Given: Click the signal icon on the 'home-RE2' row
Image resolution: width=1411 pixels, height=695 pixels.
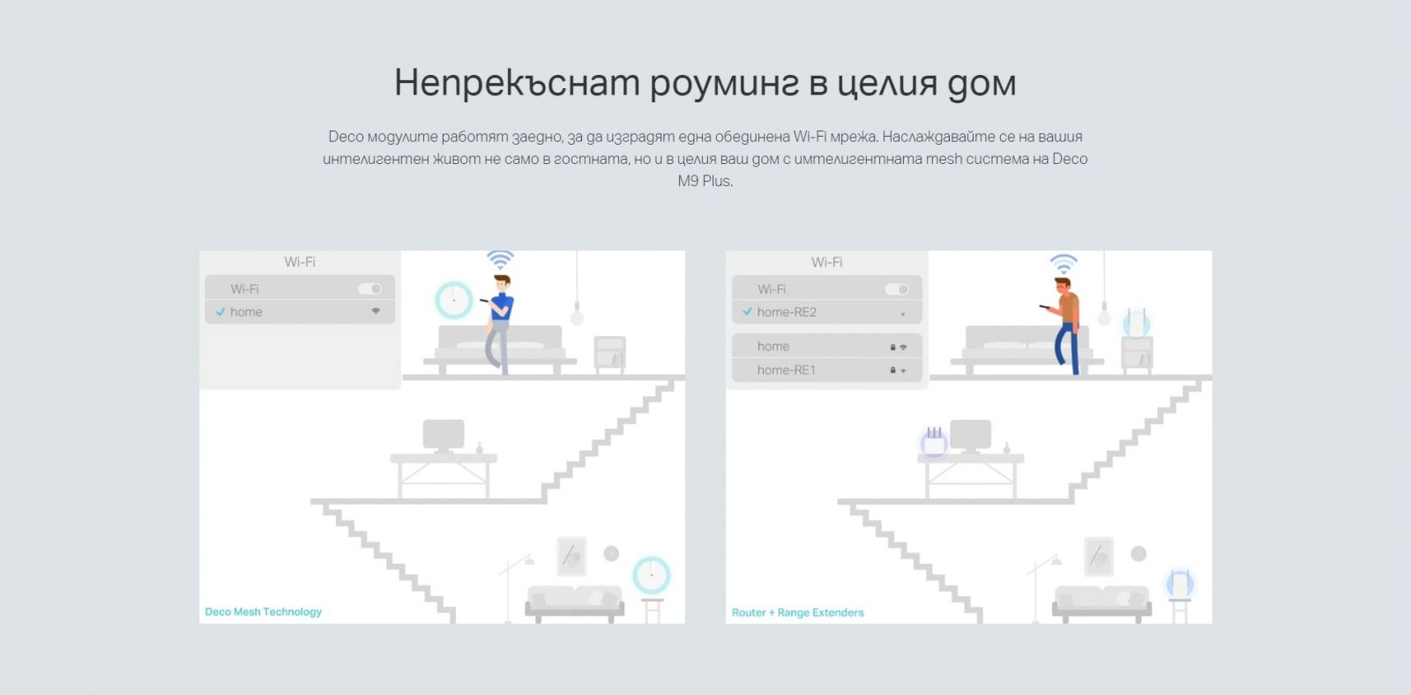Looking at the screenshot, I should tap(903, 313).
